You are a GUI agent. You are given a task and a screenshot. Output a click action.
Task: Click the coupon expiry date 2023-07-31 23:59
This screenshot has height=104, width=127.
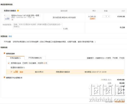(99, 72)
